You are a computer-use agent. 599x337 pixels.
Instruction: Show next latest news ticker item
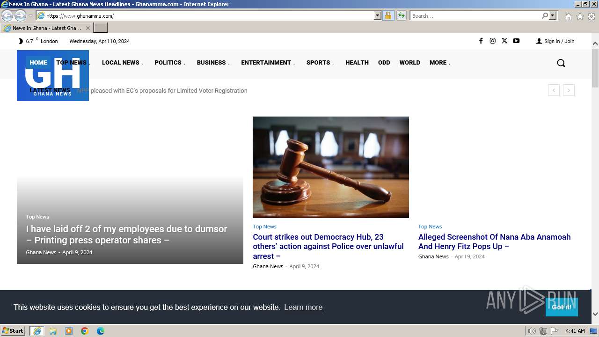569,90
